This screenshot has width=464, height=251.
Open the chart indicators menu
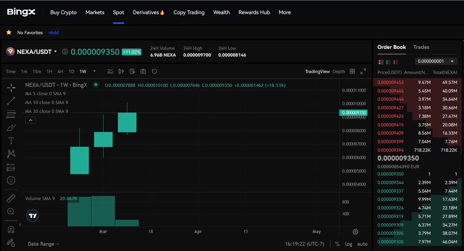[x=110, y=71]
